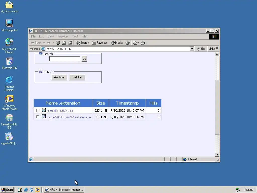Open the View menu
The image size is (257, 193).
click(x=50, y=36)
